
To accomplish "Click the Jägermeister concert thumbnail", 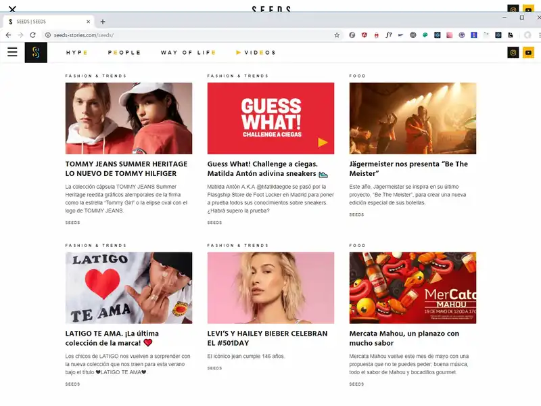I will pos(413,118).
